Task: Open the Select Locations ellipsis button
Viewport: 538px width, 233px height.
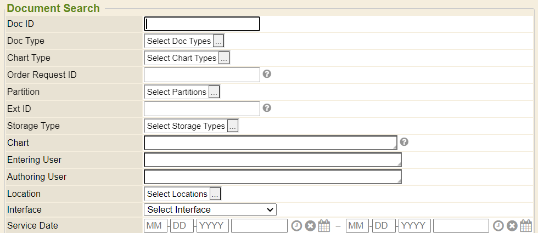Action: coord(215,194)
